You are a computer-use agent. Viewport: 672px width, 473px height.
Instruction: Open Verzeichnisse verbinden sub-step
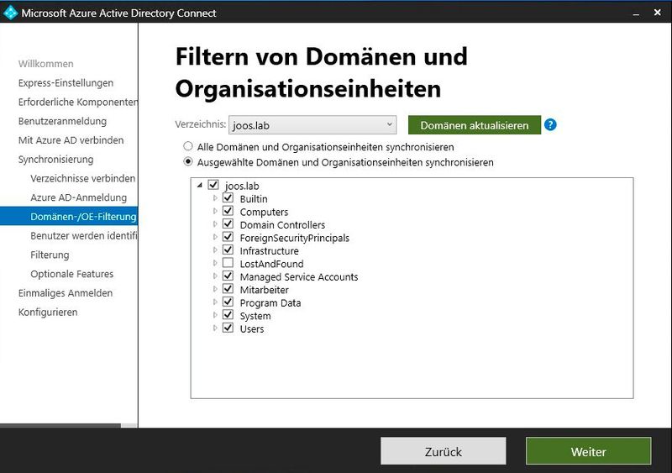82,178
